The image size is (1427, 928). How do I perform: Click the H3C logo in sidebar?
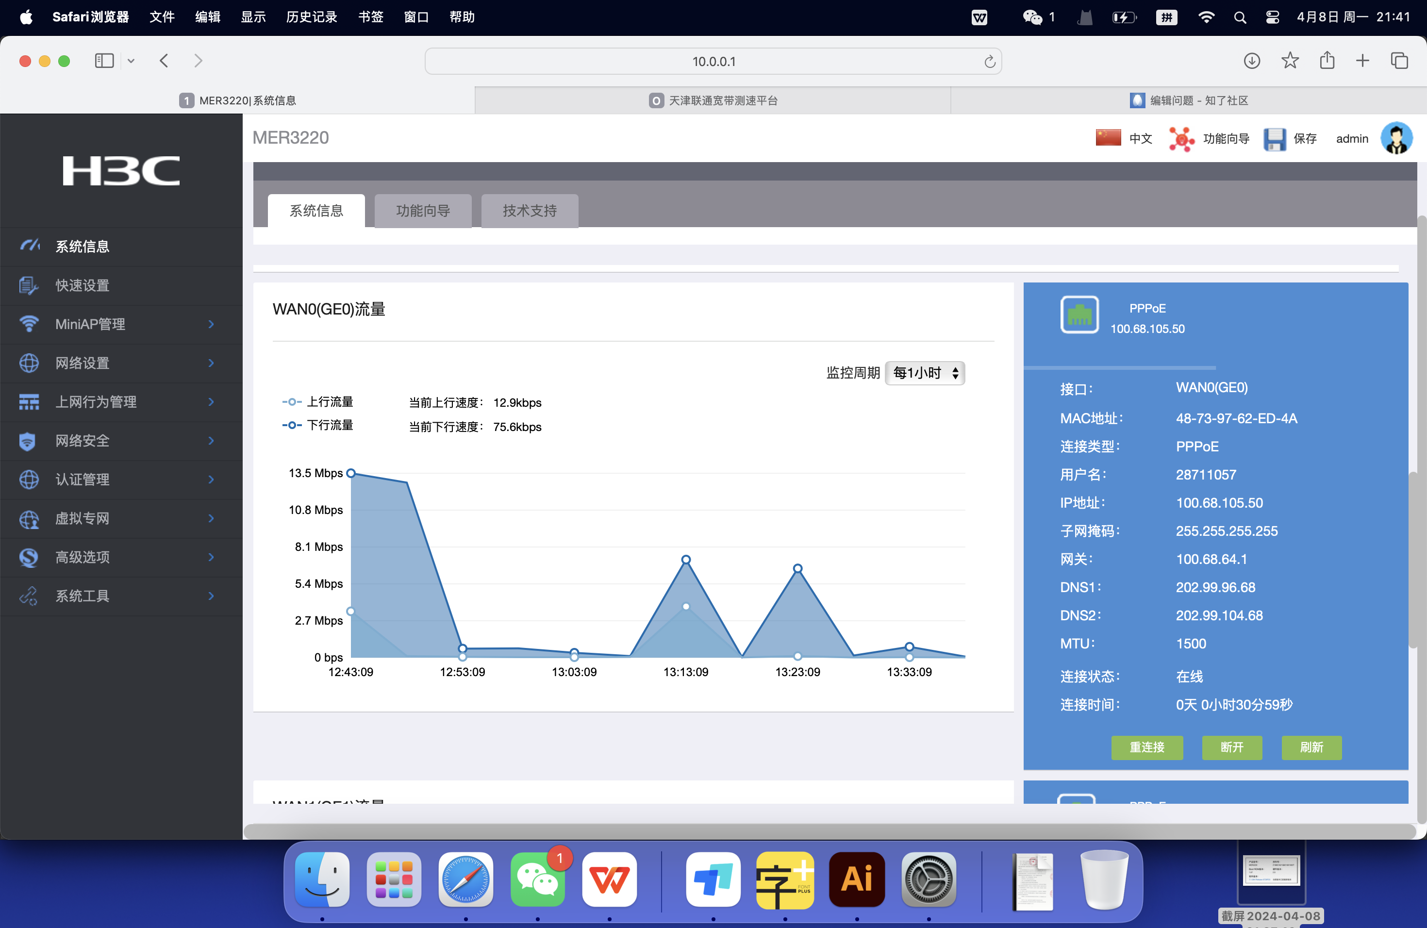[x=121, y=171]
